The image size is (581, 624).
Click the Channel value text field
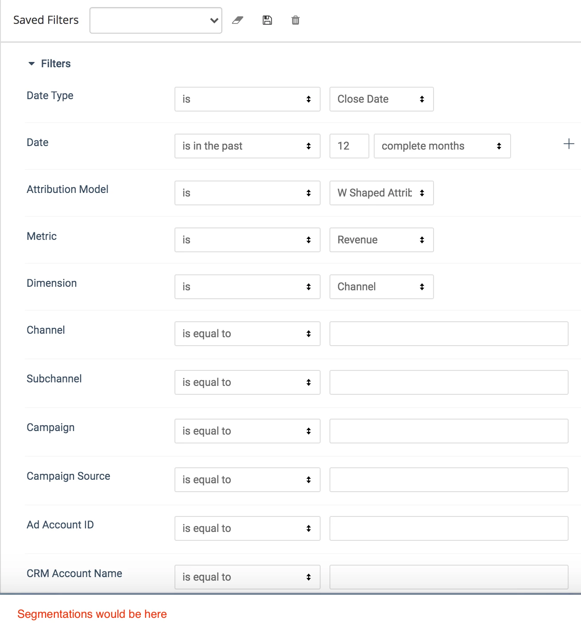(x=449, y=334)
